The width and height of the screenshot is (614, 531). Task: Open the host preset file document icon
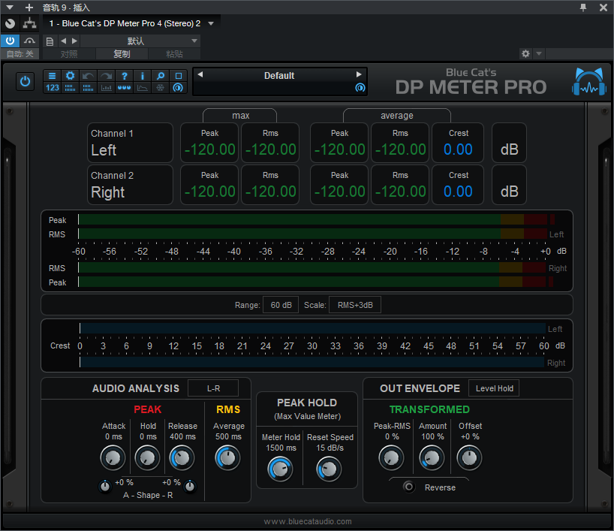[50, 41]
